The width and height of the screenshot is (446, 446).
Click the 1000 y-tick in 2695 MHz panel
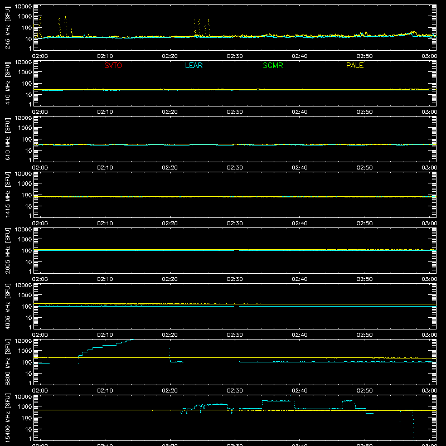(x=25, y=240)
